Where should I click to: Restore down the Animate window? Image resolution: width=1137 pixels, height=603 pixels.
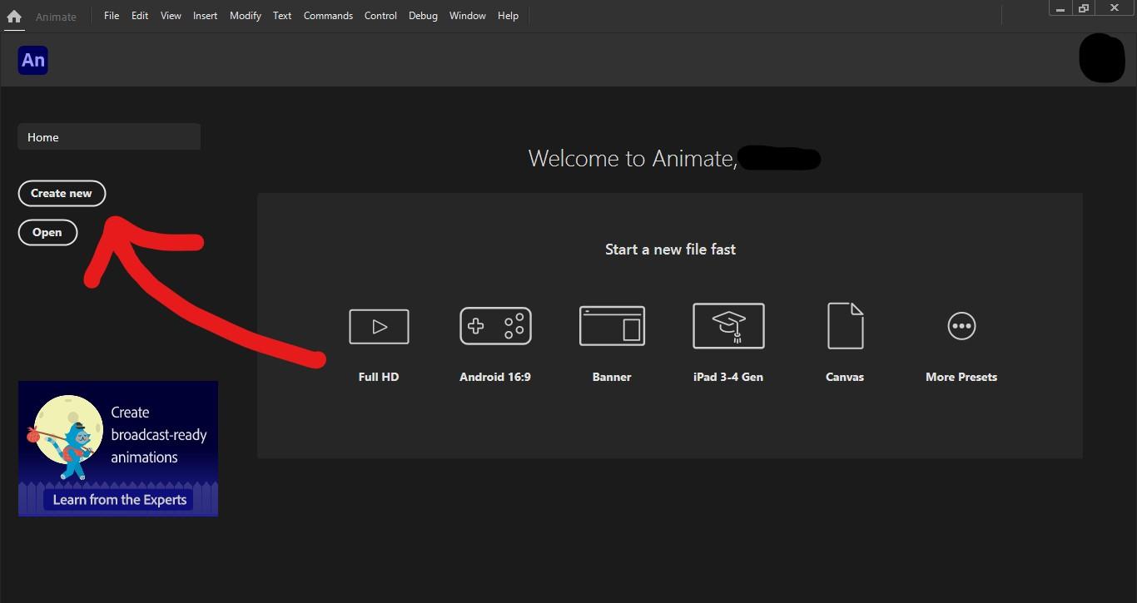pos(1084,7)
